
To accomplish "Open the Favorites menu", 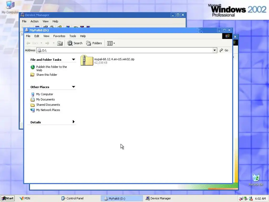I will pyautogui.click(x=59, y=36).
